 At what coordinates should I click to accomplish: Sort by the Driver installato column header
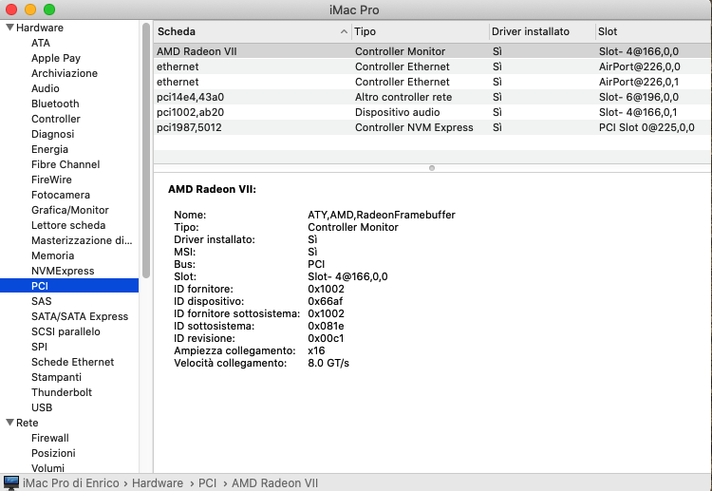pos(542,31)
